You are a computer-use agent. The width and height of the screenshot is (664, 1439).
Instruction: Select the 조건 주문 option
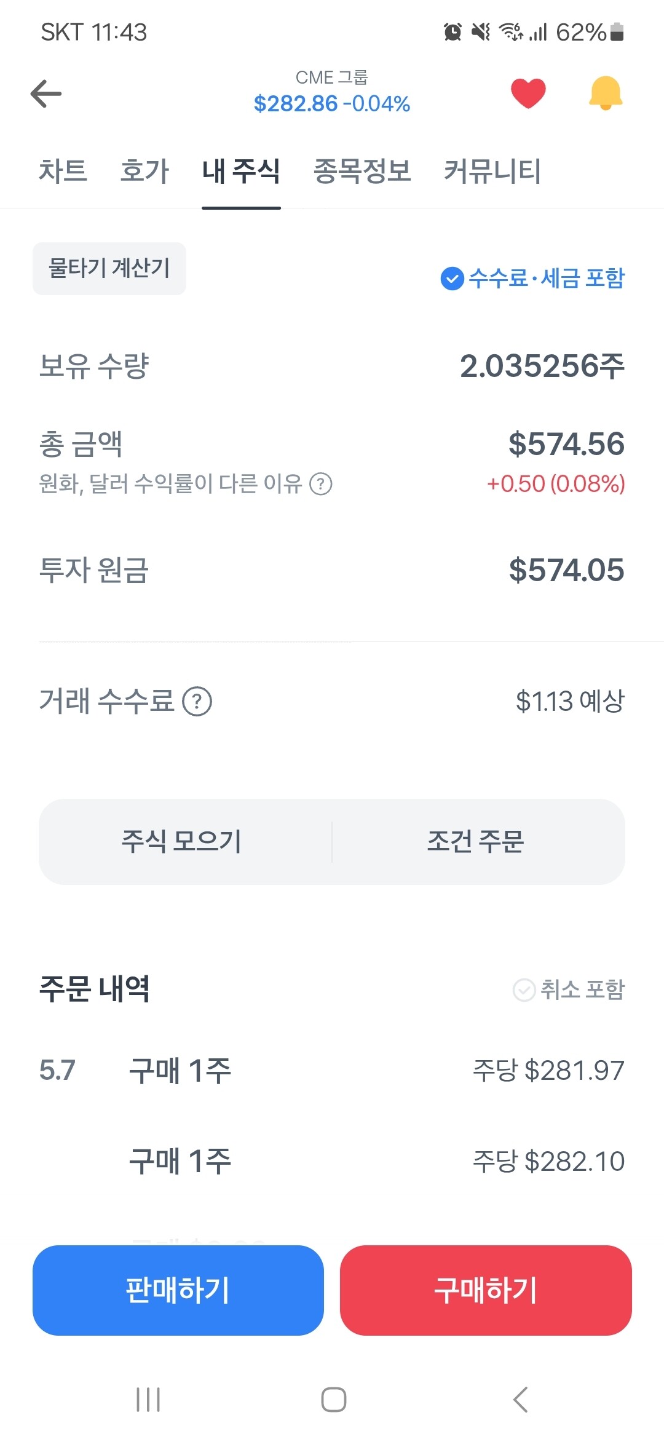coord(475,841)
